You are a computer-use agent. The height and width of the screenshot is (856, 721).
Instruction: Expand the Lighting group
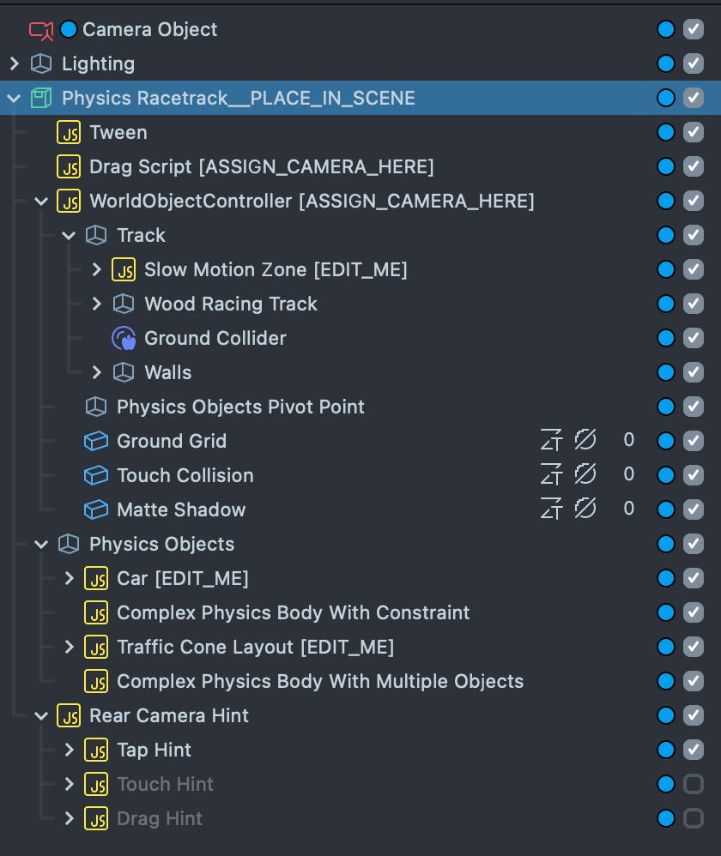pos(14,64)
